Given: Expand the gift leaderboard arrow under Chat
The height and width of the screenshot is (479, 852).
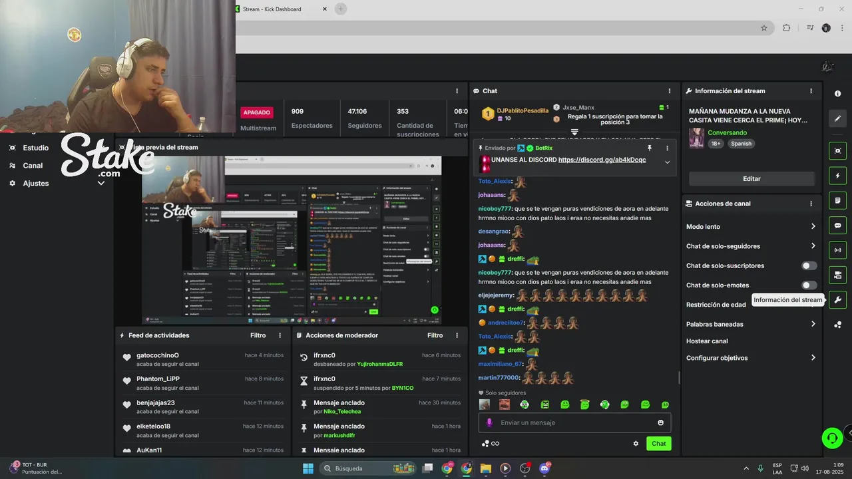Looking at the screenshot, I should (574, 132).
